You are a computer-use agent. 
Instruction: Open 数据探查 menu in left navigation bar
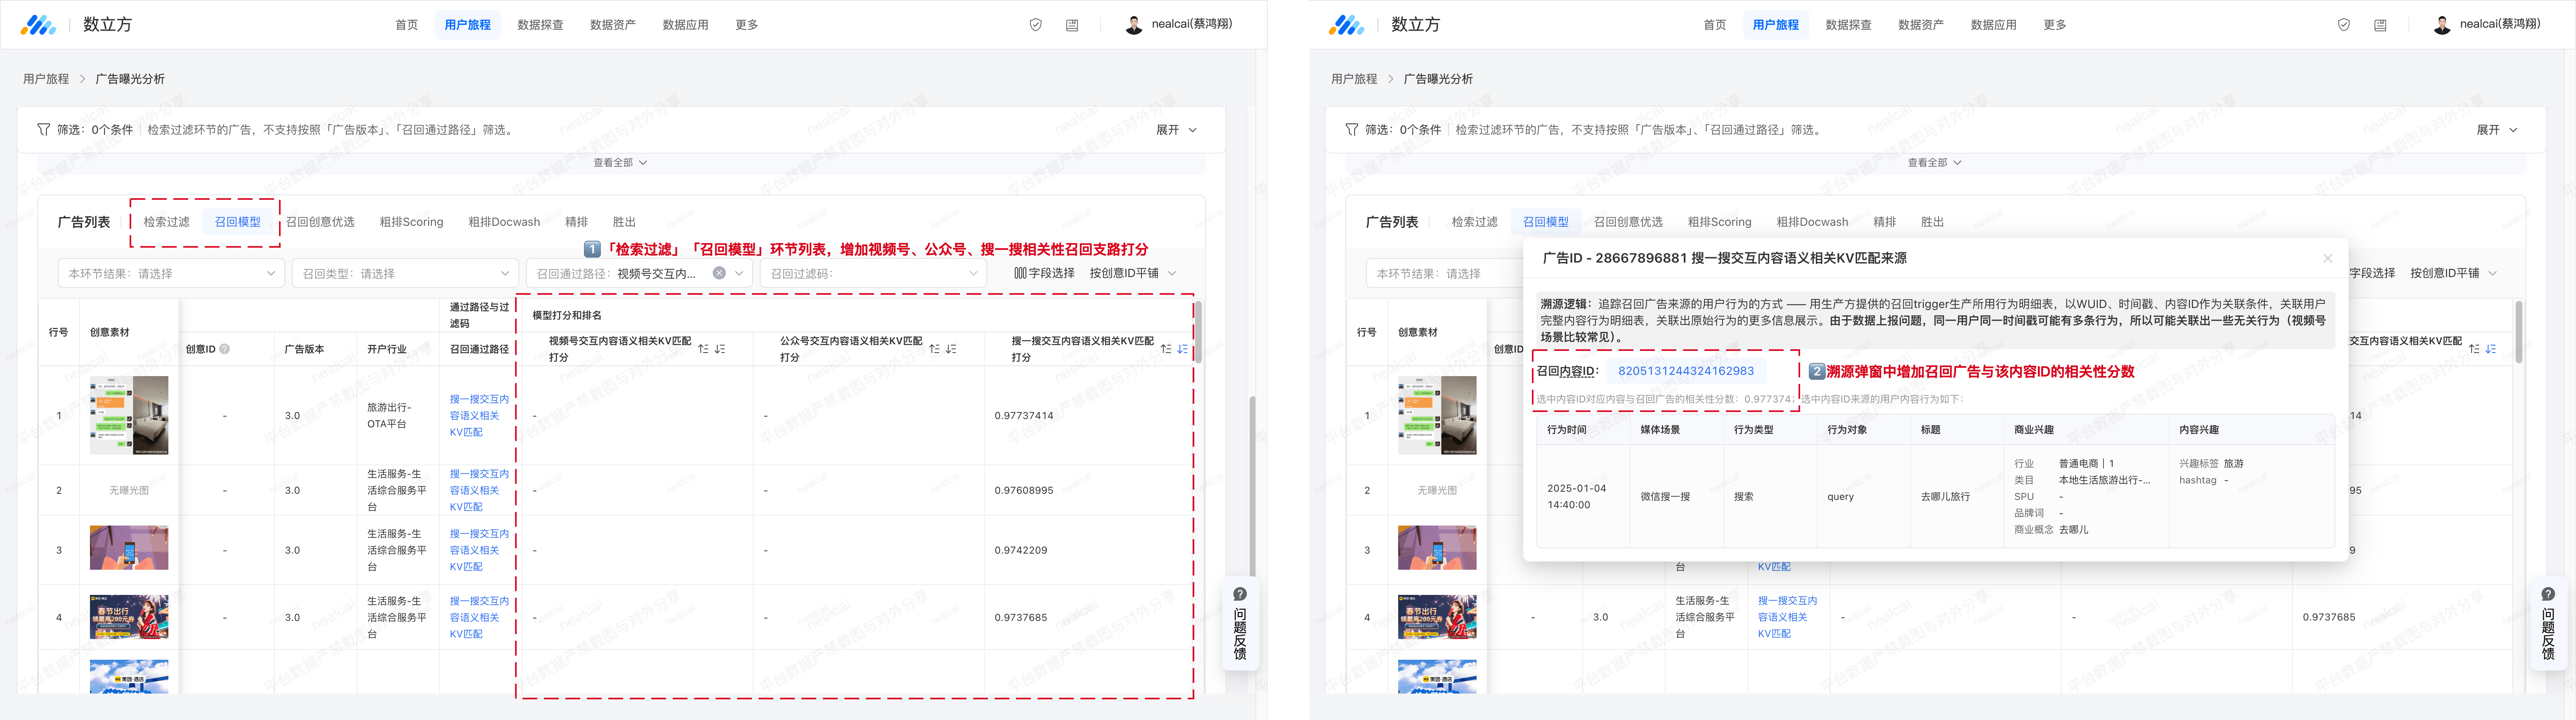click(x=540, y=25)
